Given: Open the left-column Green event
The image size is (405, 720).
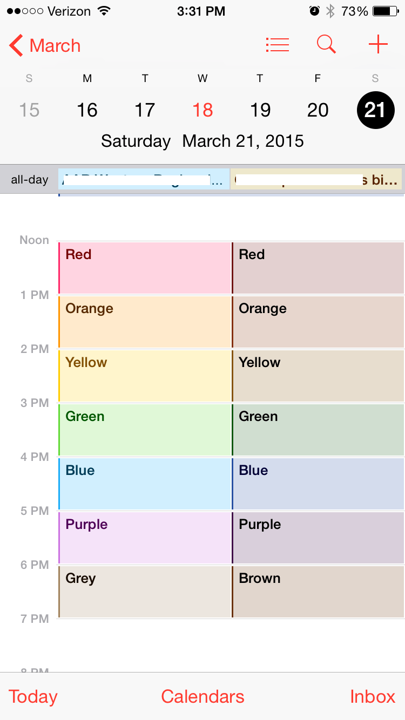Looking at the screenshot, I should [145, 430].
